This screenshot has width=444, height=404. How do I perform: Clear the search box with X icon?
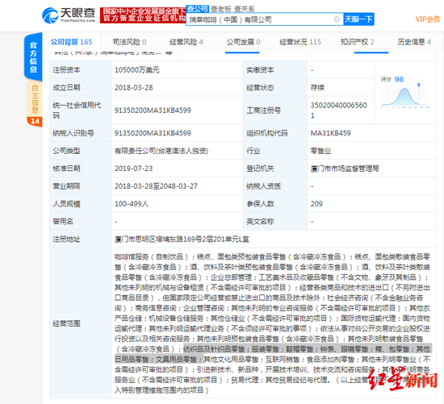[x=337, y=19]
